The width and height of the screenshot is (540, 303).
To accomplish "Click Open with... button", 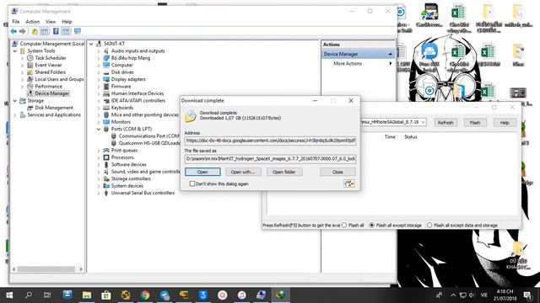I will click(x=243, y=172).
